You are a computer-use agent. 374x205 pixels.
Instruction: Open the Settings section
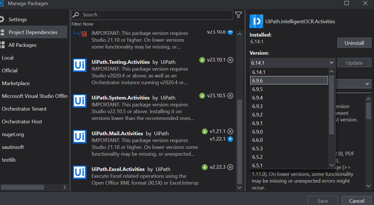(x=18, y=20)
